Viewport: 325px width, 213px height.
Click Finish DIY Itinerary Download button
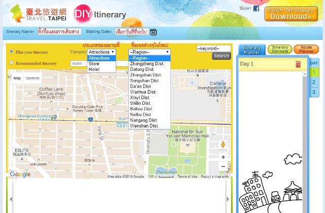coord(291,14)
